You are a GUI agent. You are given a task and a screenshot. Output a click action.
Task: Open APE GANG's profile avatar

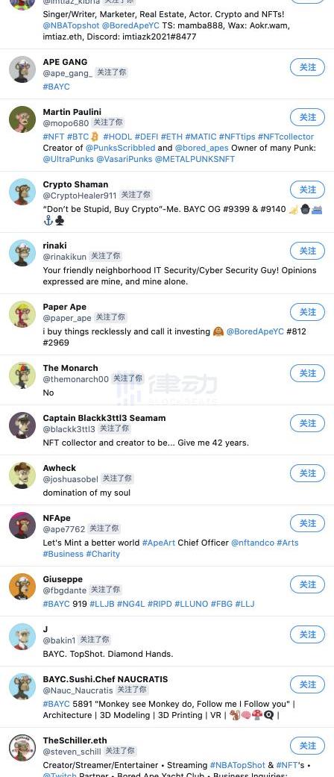click(x=22, y=69)
